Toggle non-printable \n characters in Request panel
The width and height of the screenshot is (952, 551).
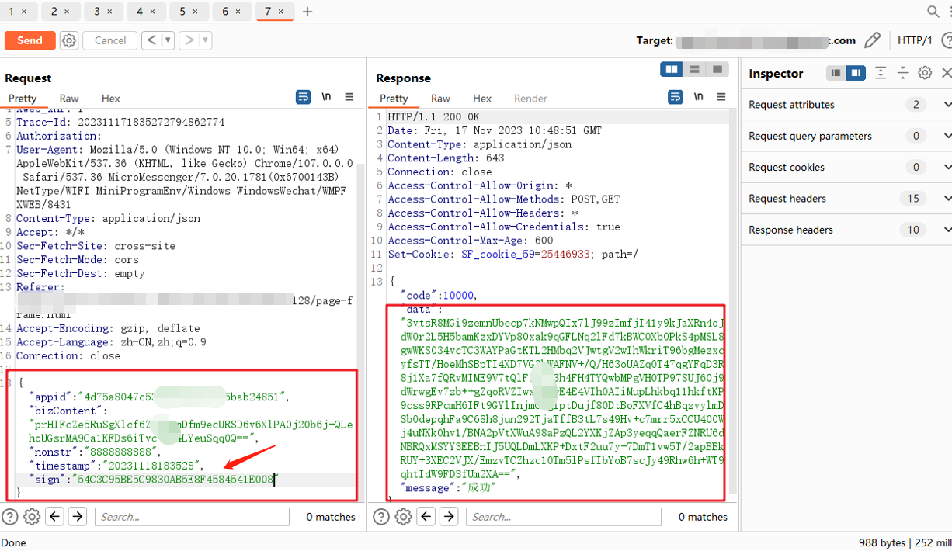click(x=327, y=97)
